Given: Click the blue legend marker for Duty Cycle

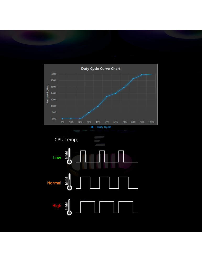Looking at the screenshot, I should point(92,127).
